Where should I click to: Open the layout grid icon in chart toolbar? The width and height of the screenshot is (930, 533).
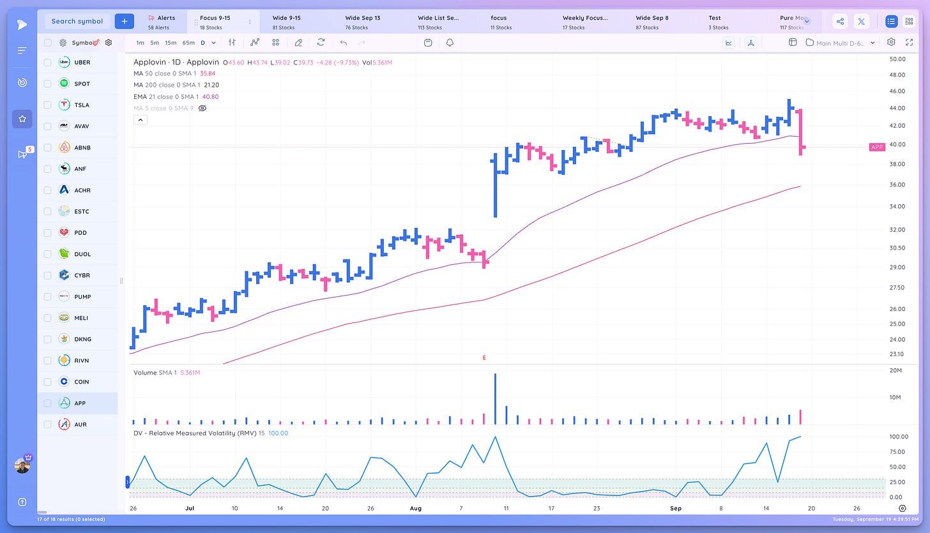click(276, 43)
